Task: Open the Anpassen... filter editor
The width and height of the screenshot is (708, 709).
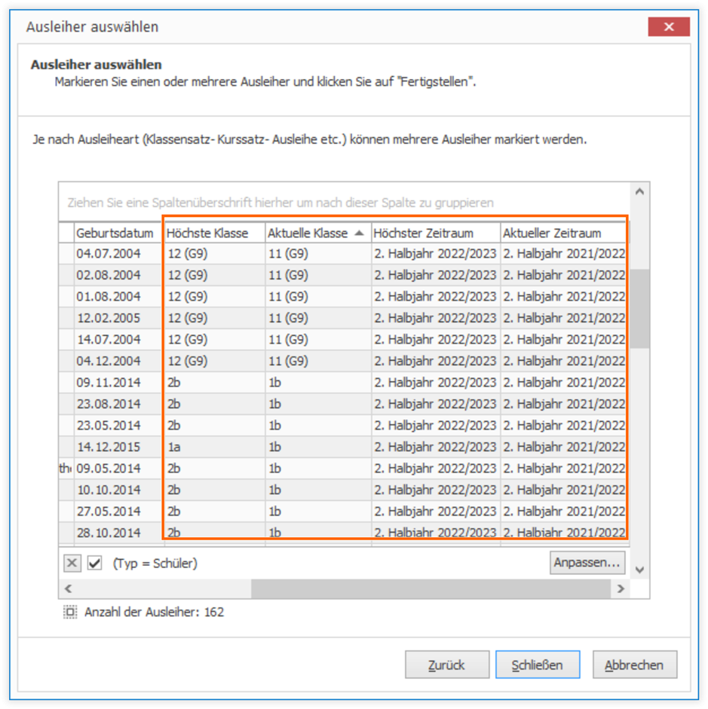Action: pyautogui.click(x=587, y=563)
